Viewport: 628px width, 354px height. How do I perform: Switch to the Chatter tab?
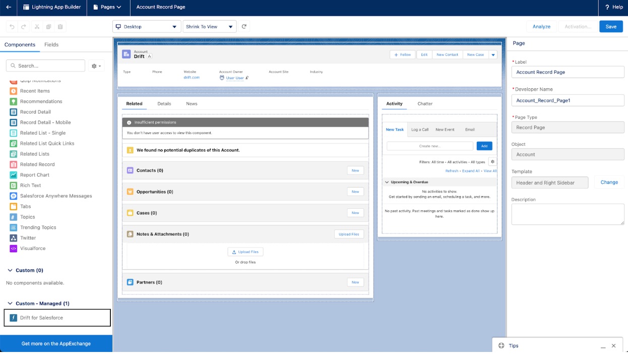point(425,104)
